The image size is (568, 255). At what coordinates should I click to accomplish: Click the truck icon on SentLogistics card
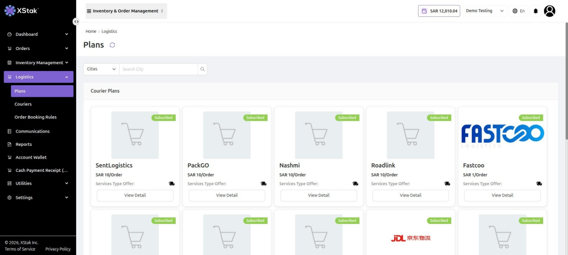click(172, 184)
